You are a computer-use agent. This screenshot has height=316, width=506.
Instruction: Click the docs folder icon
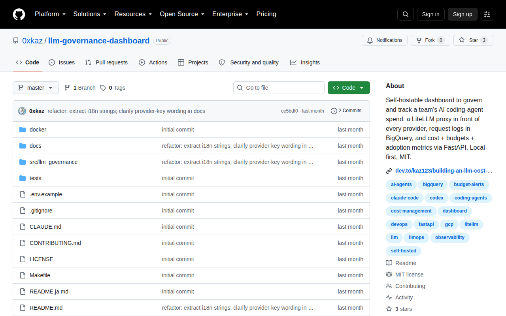click(x=23, y=146)
